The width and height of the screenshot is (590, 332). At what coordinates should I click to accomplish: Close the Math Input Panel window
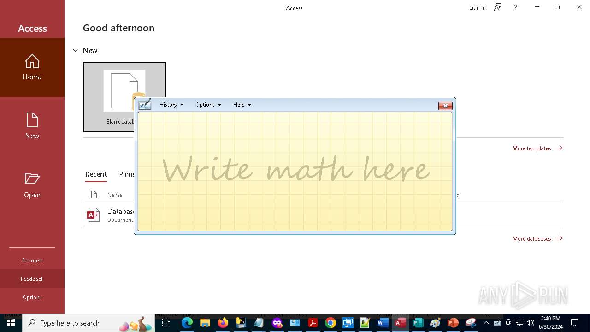[445, 106]
